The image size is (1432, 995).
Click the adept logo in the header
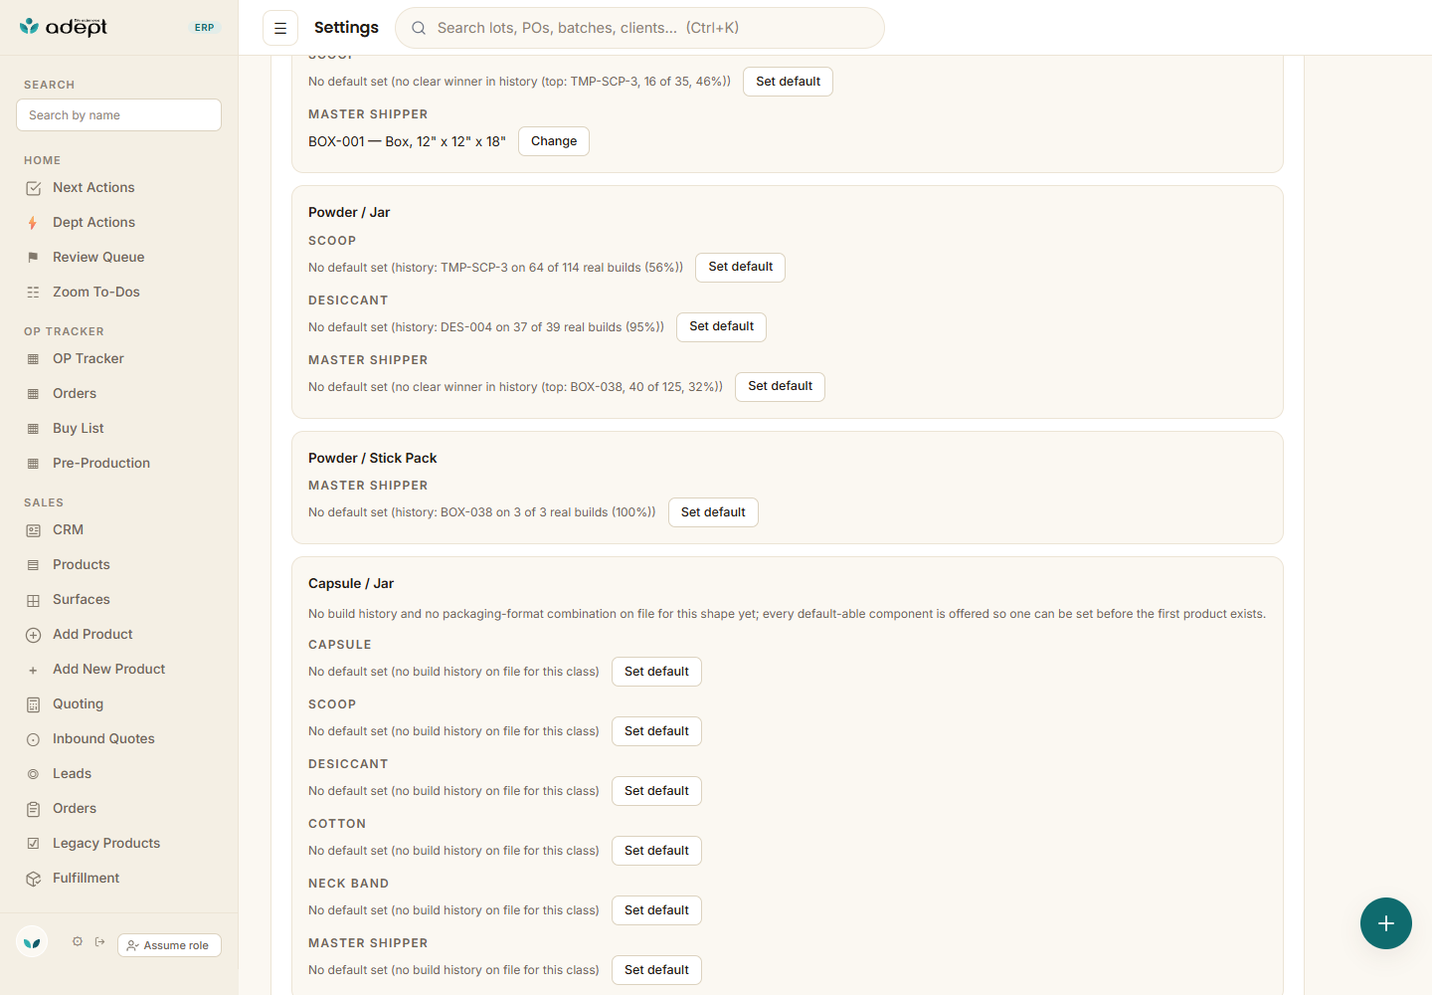tap(64, 27)
